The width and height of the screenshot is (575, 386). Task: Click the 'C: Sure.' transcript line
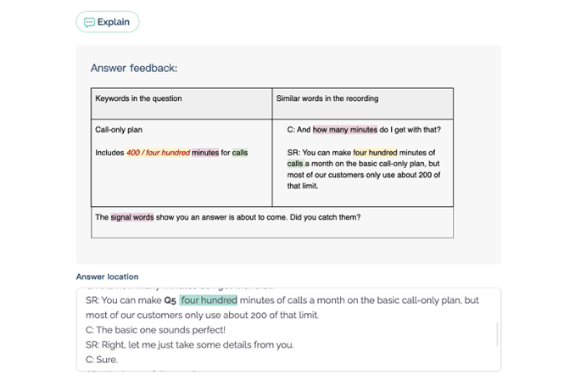coord(102,360)
